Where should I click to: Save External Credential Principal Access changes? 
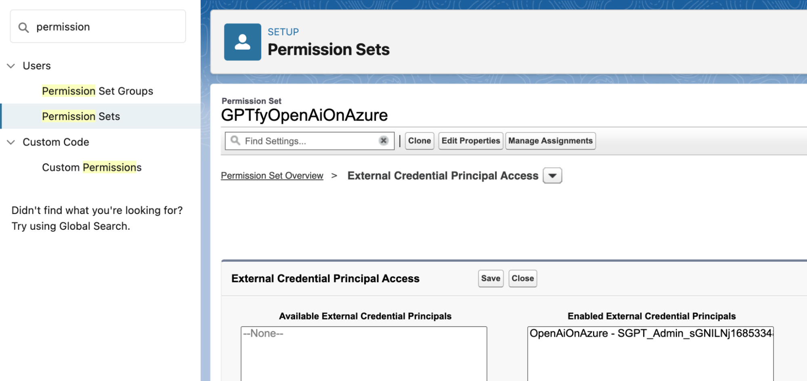(490, 279)
